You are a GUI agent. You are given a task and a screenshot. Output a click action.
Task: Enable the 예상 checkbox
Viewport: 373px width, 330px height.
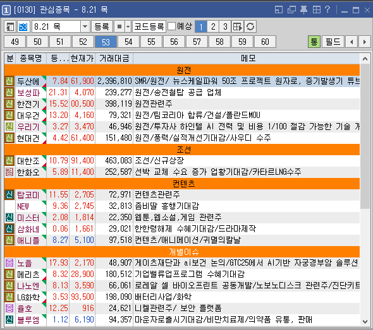pyautogui.click(x=171, y=26)
